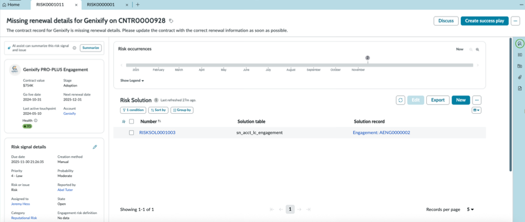Click the occurrence marker on the November timeline
This screenshot has width=525, height=222.
(x=367, y=58)
